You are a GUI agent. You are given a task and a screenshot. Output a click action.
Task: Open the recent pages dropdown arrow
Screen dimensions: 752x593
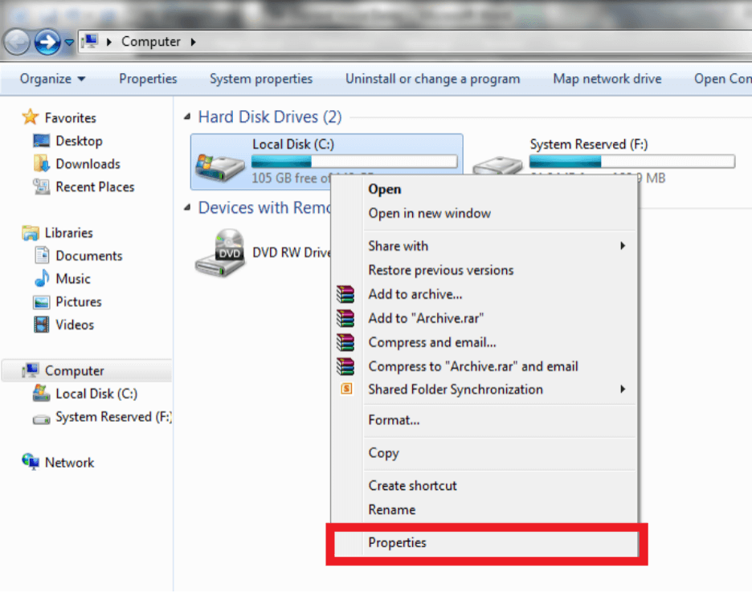point(70,43)
